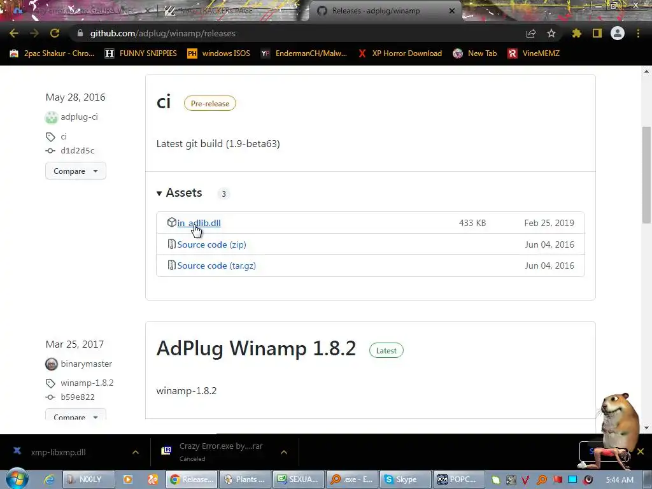652x489 pixels.
Task: Open the Compare dropdown for 1.8.2 release
Action: tap(76, 416)
